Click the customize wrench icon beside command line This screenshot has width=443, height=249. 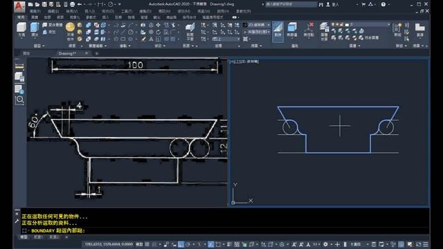click(17, 221)
